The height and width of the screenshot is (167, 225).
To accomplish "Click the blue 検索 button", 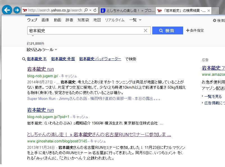I will 168,30.
